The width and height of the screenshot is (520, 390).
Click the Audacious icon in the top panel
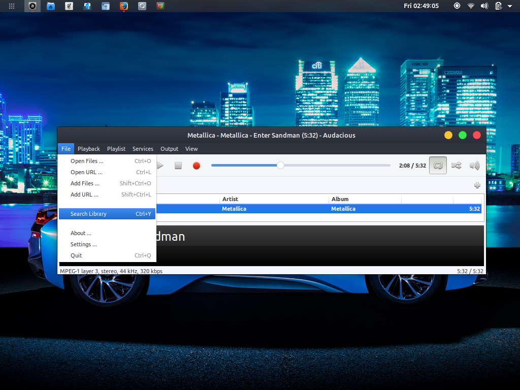click(x=32, y=6)
